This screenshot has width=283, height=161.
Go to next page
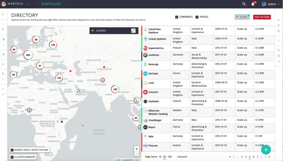tap(265, 157)
